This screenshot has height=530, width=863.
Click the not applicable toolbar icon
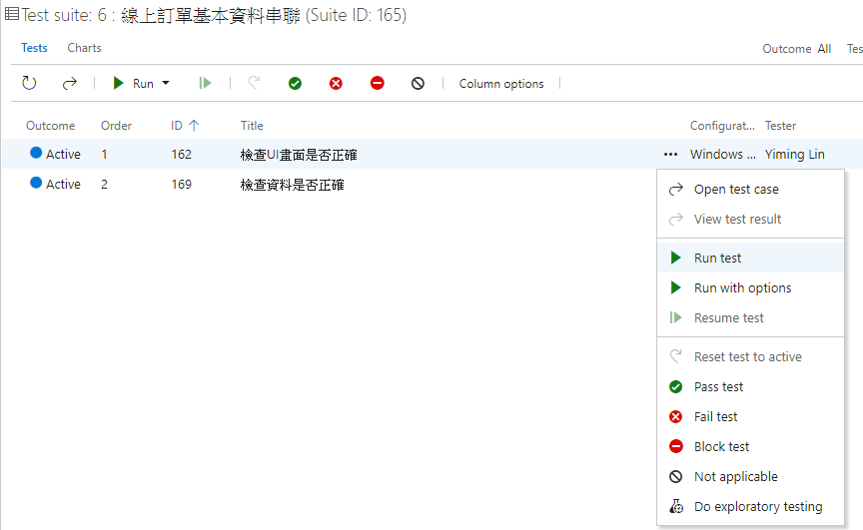418,84
